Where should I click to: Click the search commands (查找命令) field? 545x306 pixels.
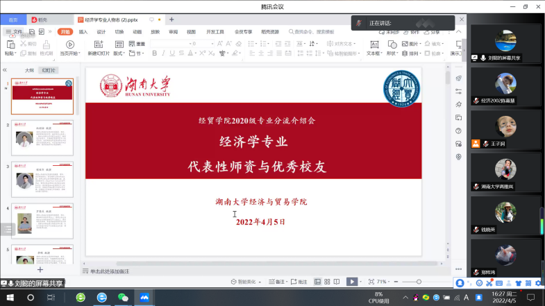312,32
